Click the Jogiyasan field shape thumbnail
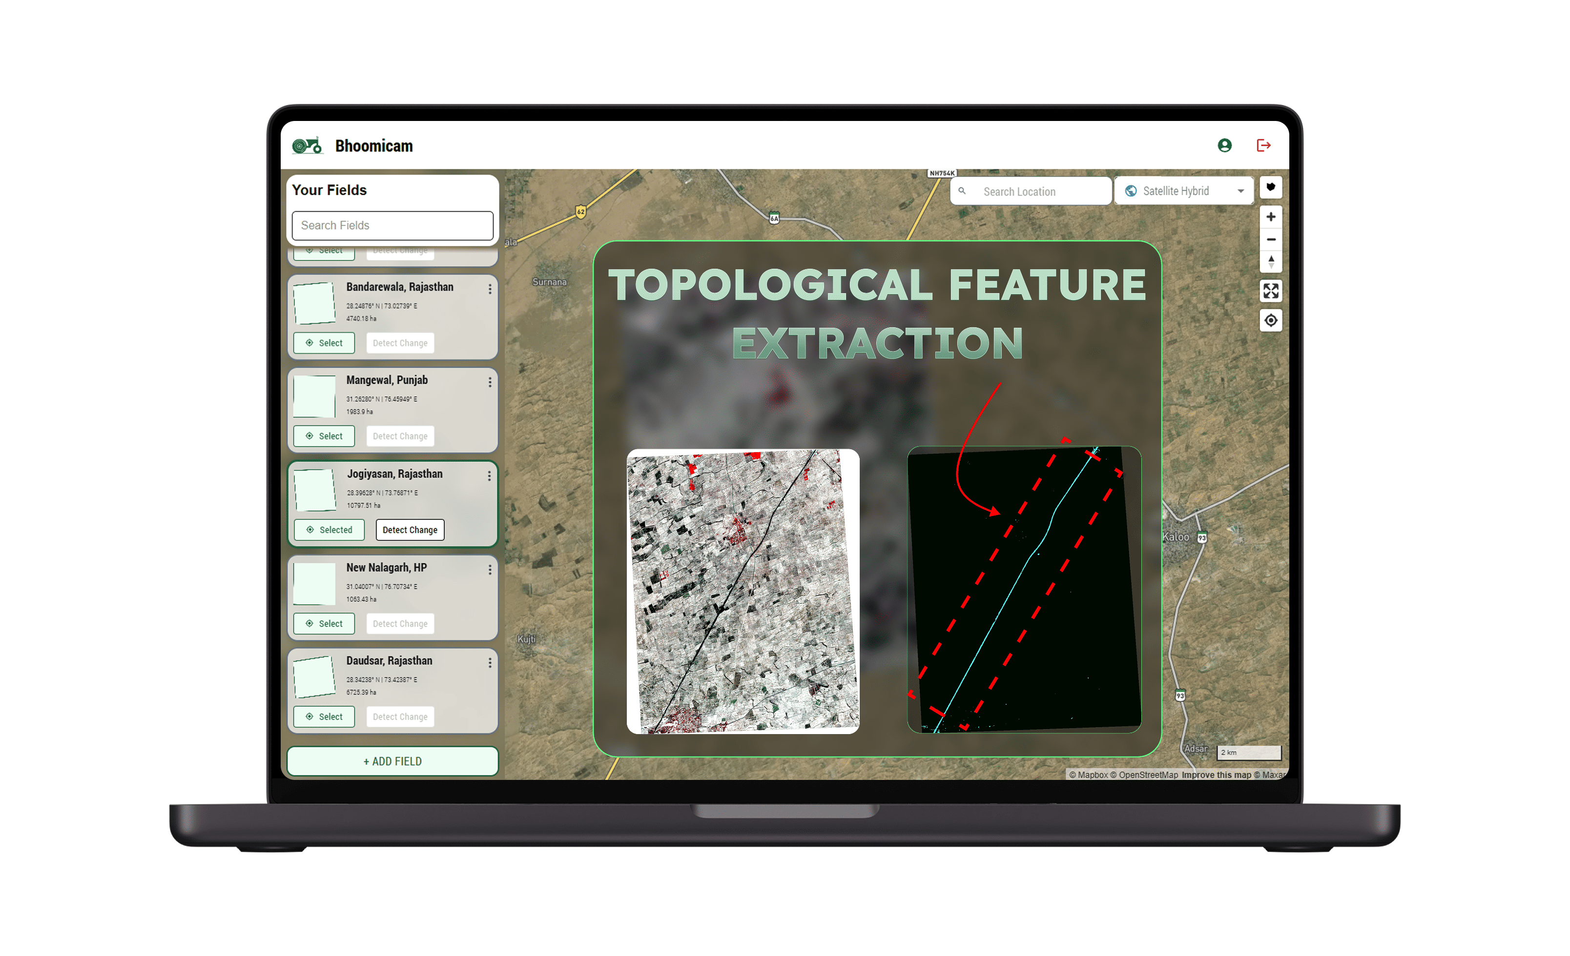This screenshot has height=956, width=1570. click(x=315, y=490)
